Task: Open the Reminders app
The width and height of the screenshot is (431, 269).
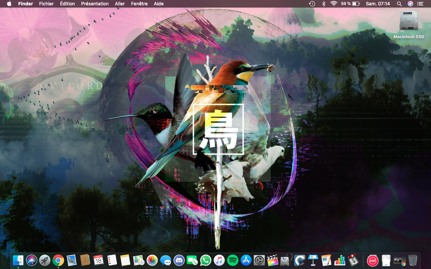Action: (x=112, y=260)
